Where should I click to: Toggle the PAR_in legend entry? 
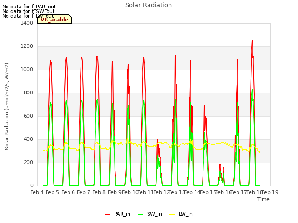pos(117,214)
